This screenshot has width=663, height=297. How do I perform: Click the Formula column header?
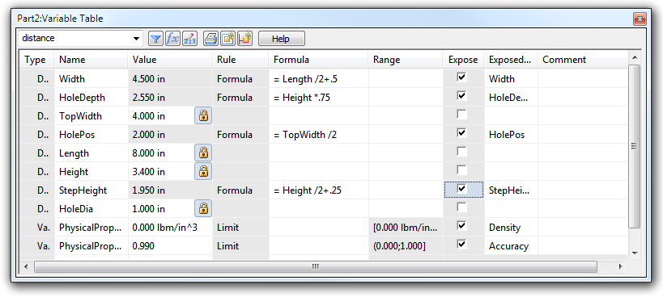point(318,60)
